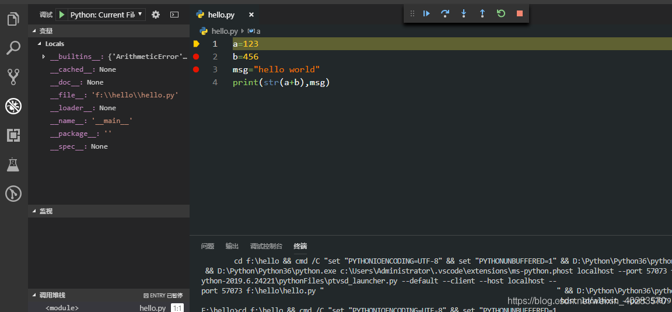Restart the debug session
672x312 pixels.
click(x=501, y=13)
